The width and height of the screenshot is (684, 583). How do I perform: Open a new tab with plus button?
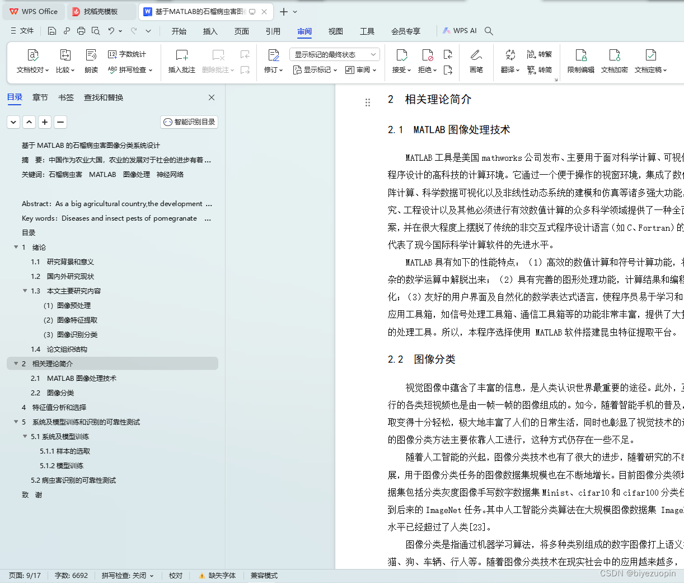284,12
